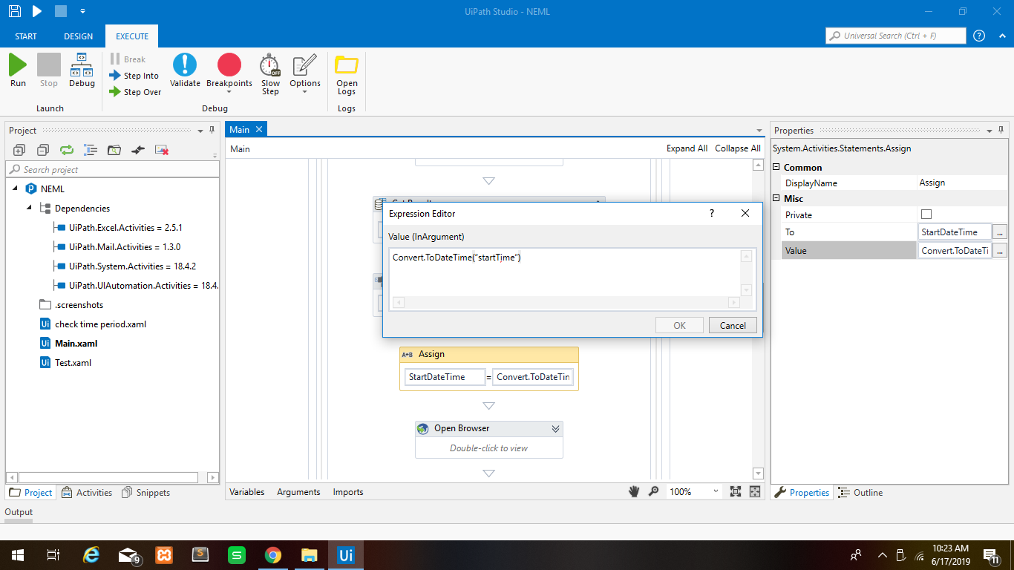Image resolution: width=1014 pixels, height=570 pixels.
Task: Open Logs folder from ribbon
Action: click(347, 74)
